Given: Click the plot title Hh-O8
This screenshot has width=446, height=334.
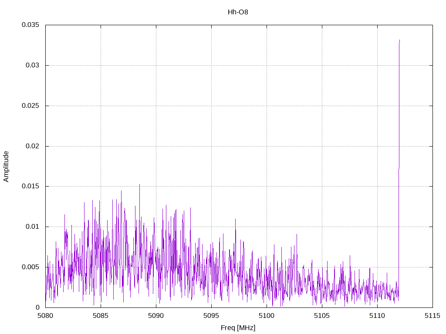Looking at the screenshot, I should (238, 12).
